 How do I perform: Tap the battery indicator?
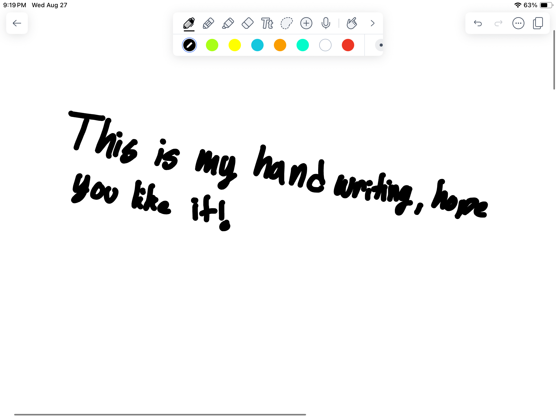coord(546,5)
